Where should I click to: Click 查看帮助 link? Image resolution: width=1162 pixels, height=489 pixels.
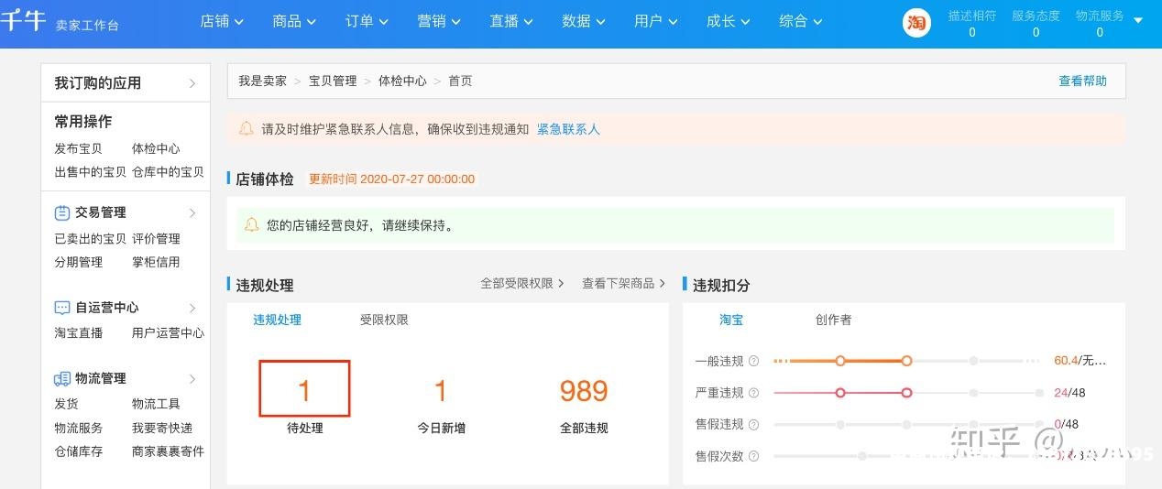click(1082, 81)
